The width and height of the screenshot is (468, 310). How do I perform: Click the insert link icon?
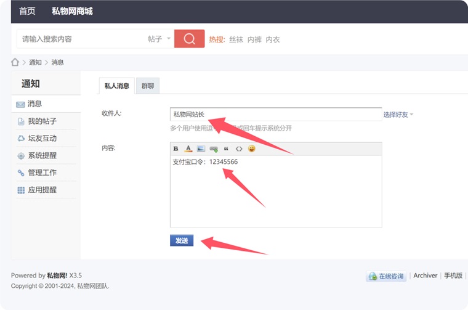pos(214,149)
